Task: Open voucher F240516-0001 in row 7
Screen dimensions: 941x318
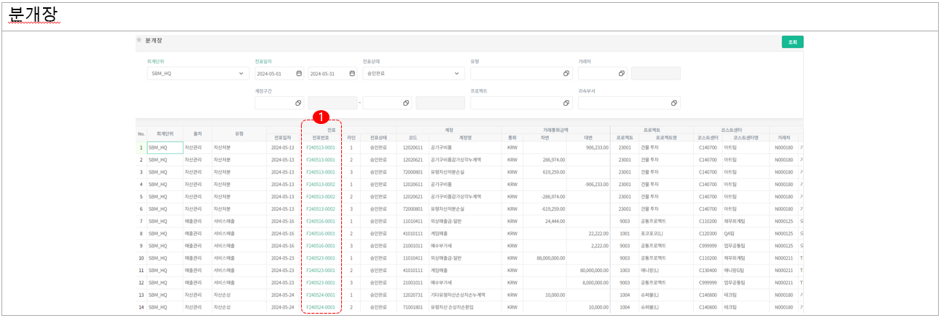Action: point(321,221)
